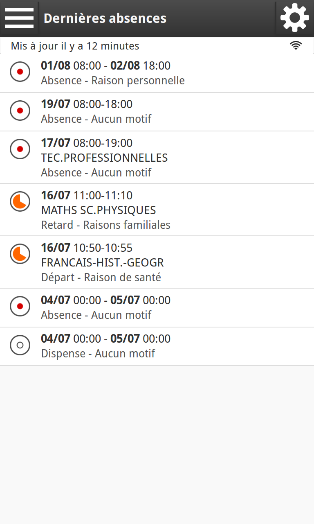Viewport: 314px width, 524px height.
Task: Open the hamburger navigation menu
Action: click(19, 18)
